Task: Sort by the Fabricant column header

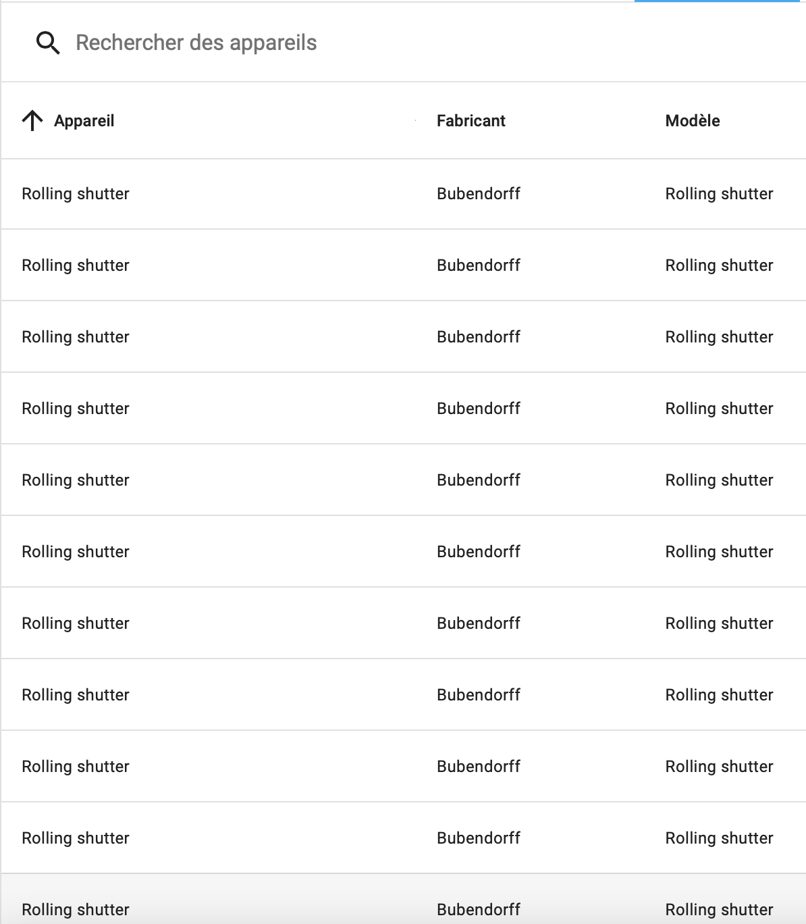Action: (x=471, y=121)
